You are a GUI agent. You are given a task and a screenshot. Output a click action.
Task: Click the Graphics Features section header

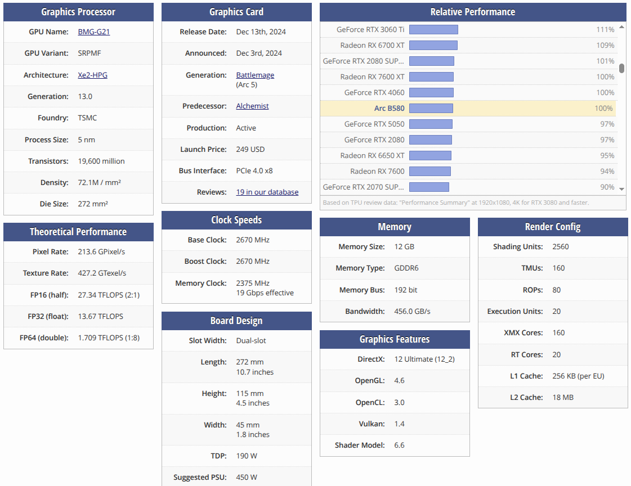(x=395, y=339)
